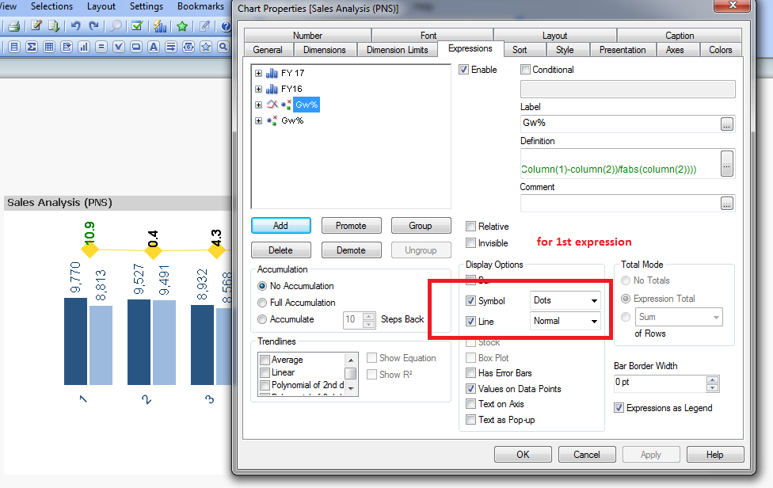Expand the last Gw% expression node
Viewport: 773px width, 488px height.
(x=258, y=120)
